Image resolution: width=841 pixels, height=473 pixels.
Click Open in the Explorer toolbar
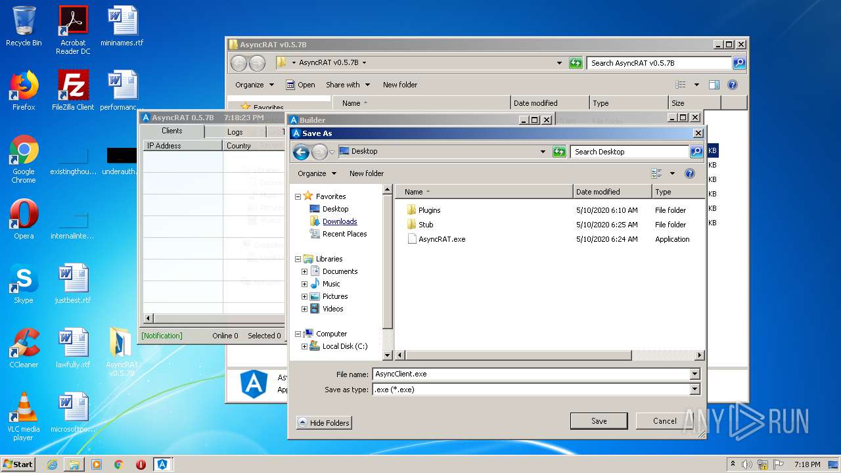(x=301, y=85)
